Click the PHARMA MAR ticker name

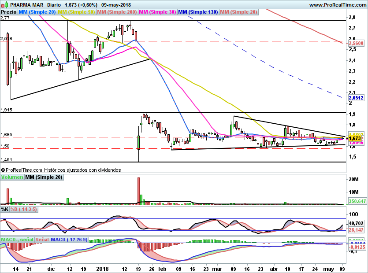pyautogui.click(x=27, y=5)
